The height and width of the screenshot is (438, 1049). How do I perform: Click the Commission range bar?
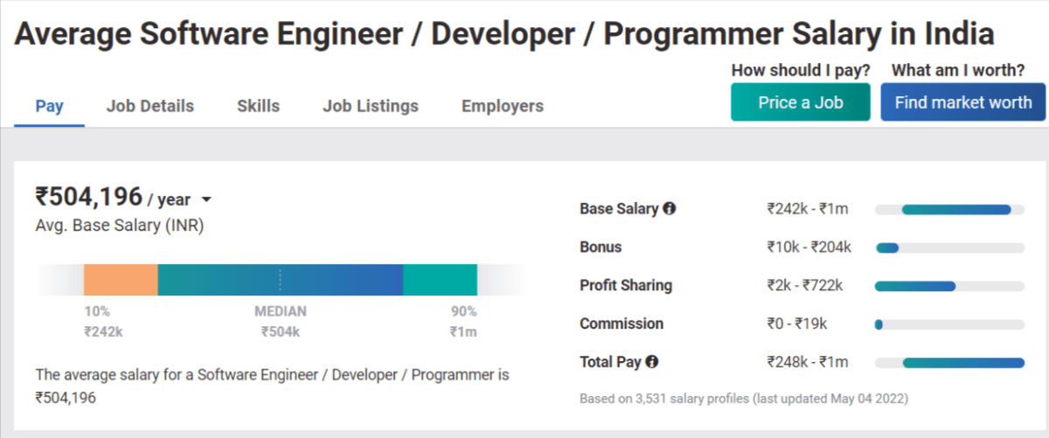949,324
